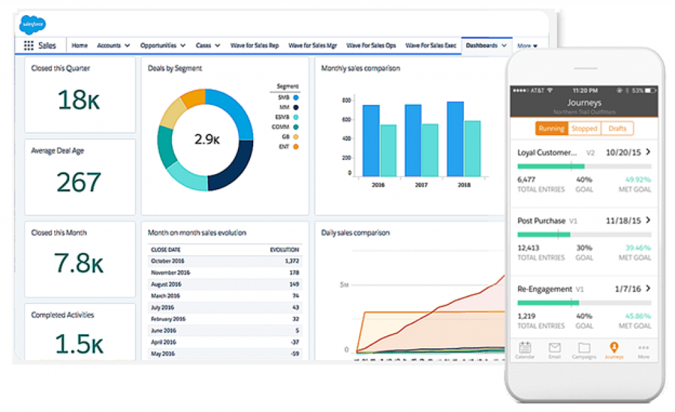
Task: Go to the Home tab
Action: pyautogui.click(x=79, y=45)
